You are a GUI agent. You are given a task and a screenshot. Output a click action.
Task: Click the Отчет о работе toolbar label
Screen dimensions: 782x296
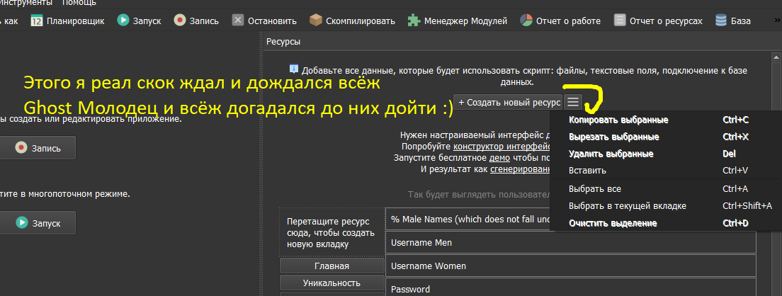coord(569,21)
